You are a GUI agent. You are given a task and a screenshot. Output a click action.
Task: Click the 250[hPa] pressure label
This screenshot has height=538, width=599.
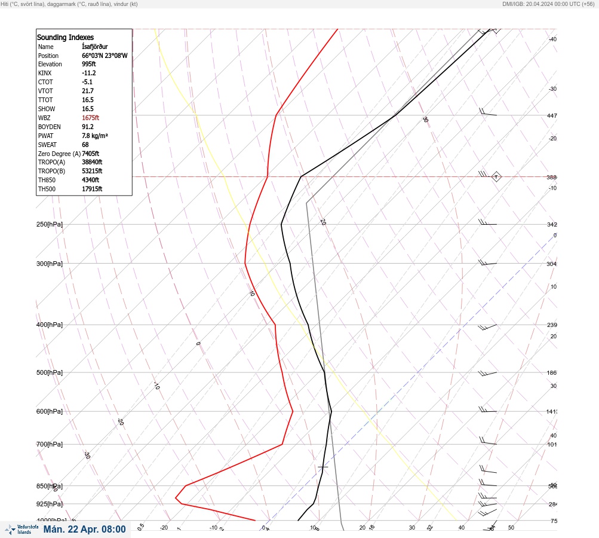coord(50,224)
